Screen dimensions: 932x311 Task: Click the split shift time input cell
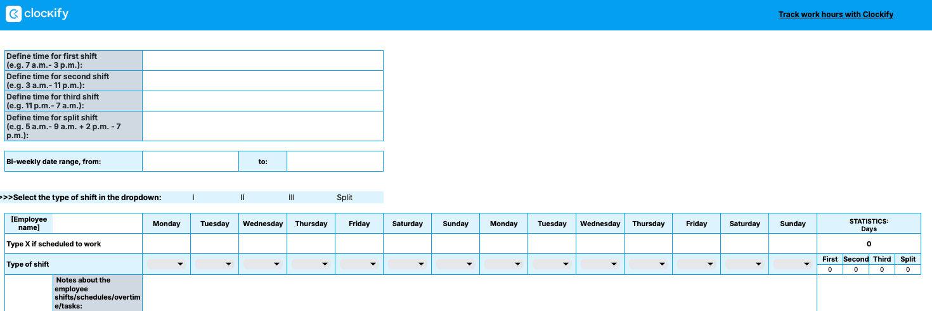click(262, 126)
